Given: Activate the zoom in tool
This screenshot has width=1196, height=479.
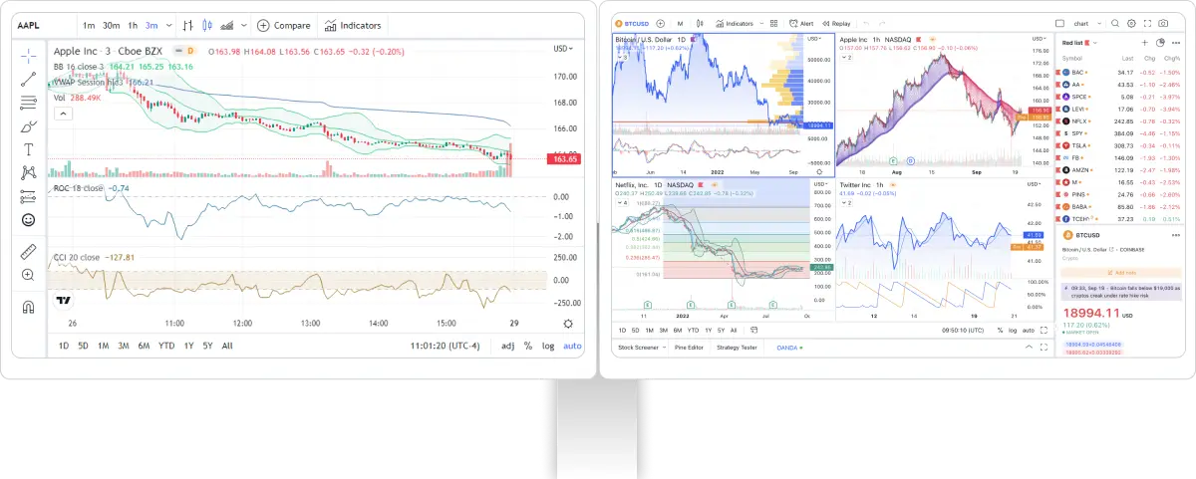Looking at the screenshot, I should (x=29, y=275).
